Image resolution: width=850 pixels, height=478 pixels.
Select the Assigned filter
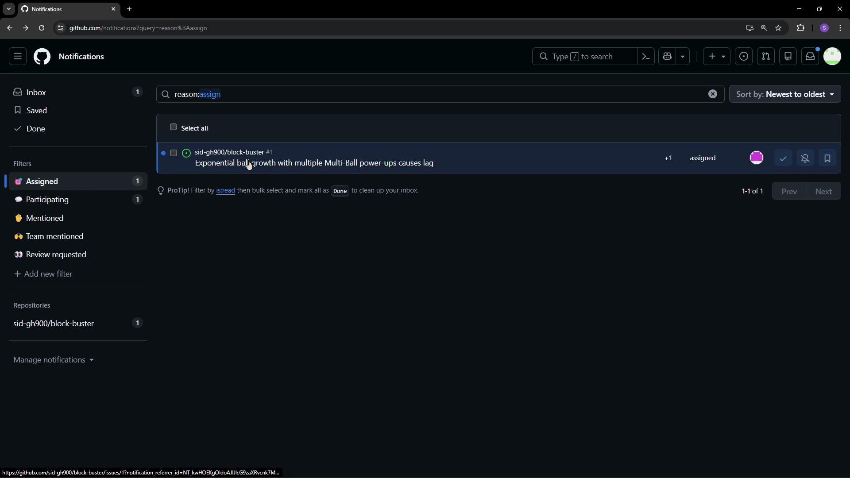[x=78, y=181]
